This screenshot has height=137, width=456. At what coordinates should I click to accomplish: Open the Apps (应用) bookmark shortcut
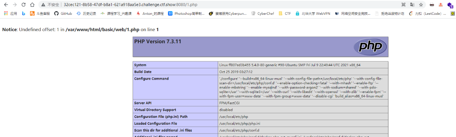click(11, 13)
